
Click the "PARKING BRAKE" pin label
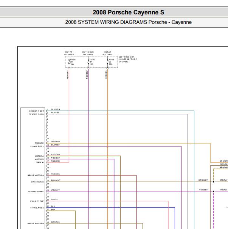pyautogui.click(x=36, y=192)
